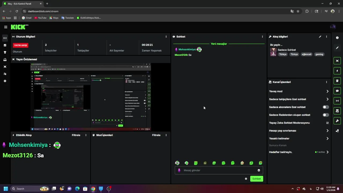The width and height of the screenshot is (343, 193).
Task: Go back with browser back arrow
Action: (x=4, y=11)
